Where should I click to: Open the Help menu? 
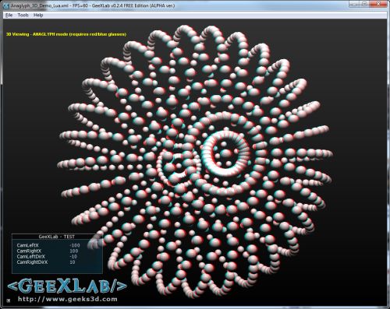(x=38, y=15)
